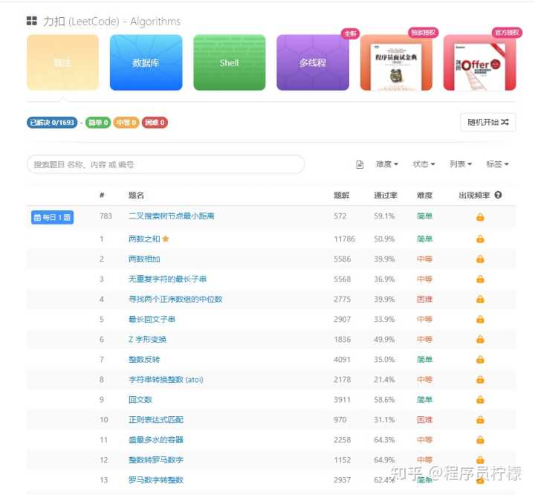Click the green 简单 0 badge
The image size is (535, 495).
[x=98, y=122]
